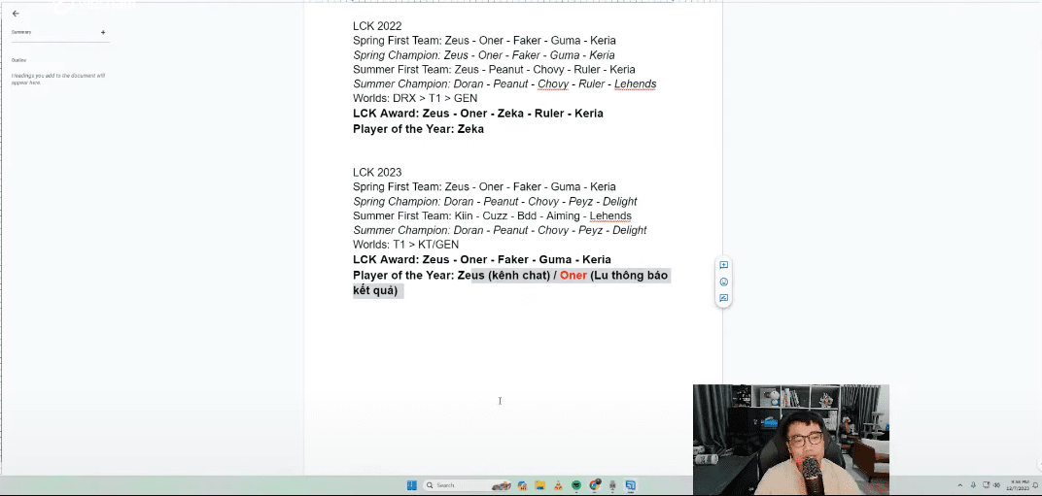
Task: Click the emoji reaction icon beside the page
Action: coord(724,281)
